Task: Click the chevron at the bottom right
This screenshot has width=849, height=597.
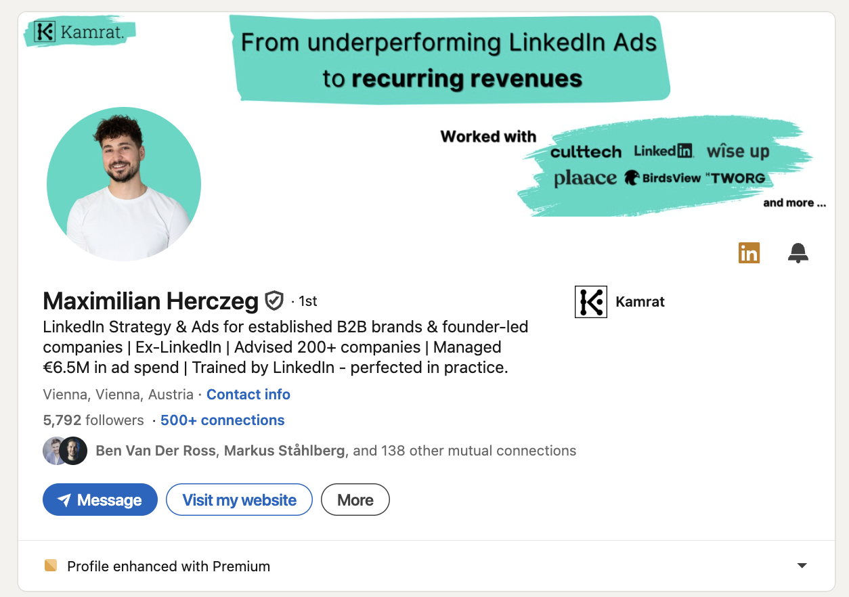Action: pyautogui.click(x=802, y=565)
